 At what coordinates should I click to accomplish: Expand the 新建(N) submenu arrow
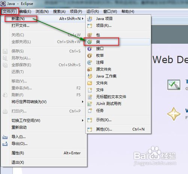pos(83,19)
